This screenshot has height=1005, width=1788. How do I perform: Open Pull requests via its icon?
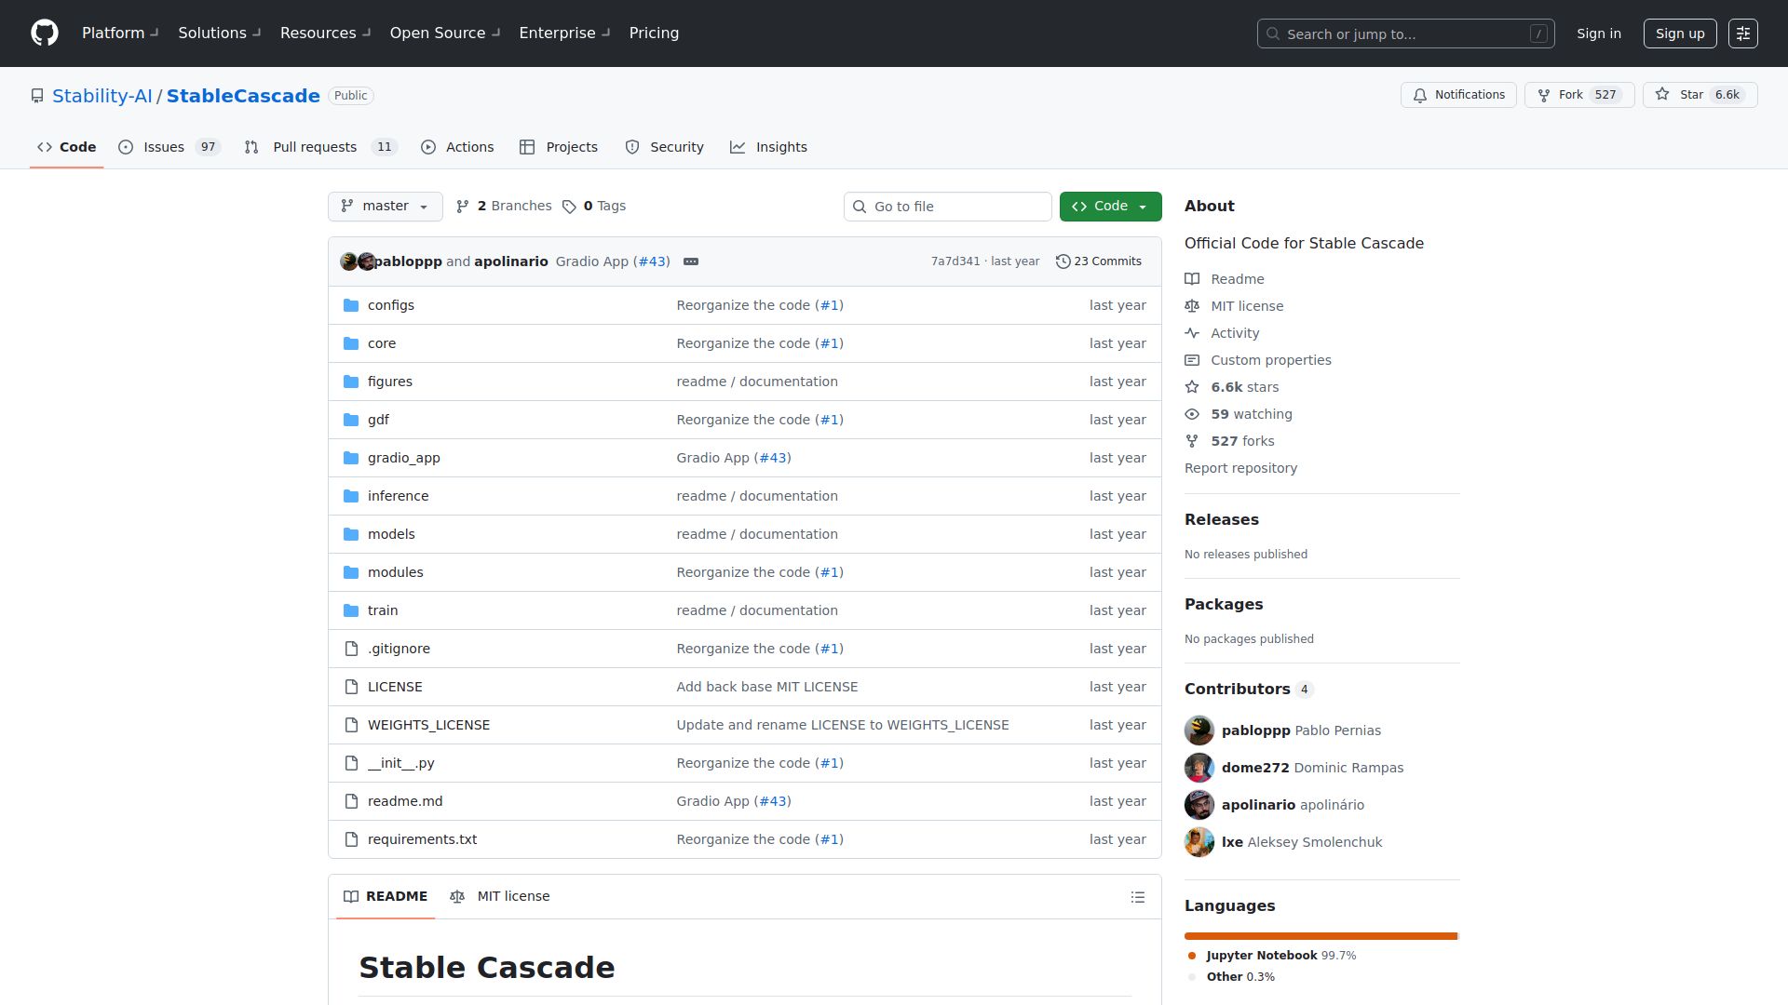pos(251,147)
